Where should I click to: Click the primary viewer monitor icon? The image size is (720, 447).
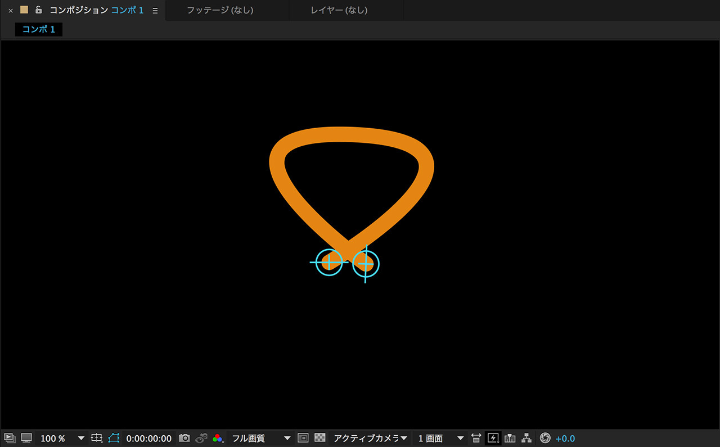pyautogui.click(x=26, y=438)
